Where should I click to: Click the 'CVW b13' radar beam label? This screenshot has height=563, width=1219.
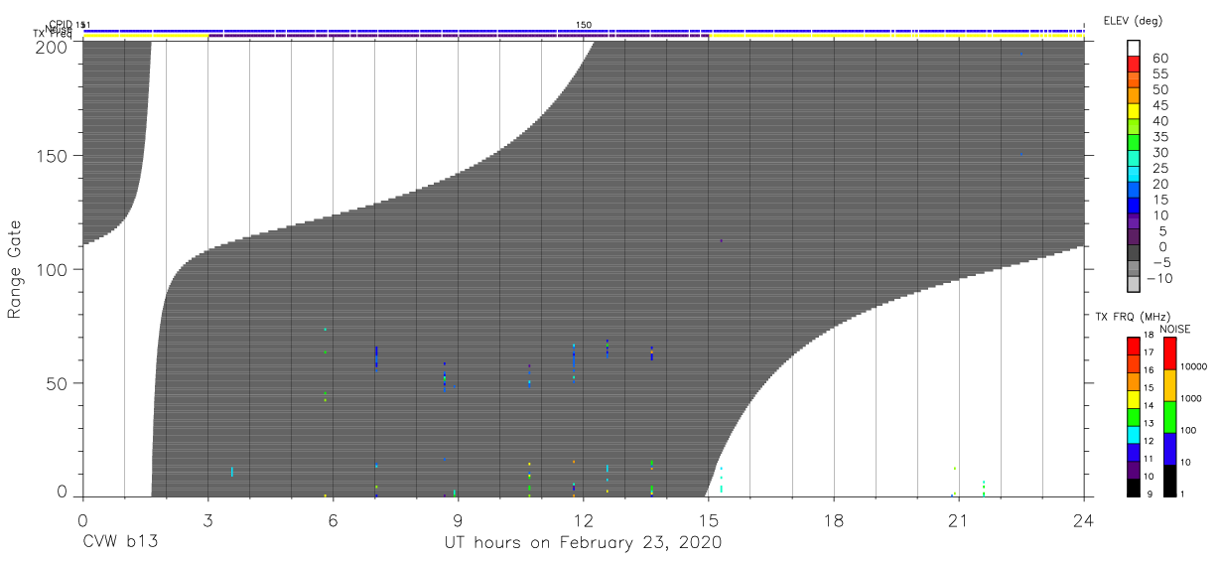coord(120,542)
